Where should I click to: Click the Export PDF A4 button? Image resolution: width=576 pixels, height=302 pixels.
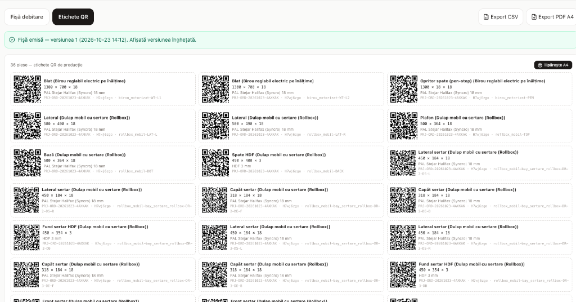552,17
